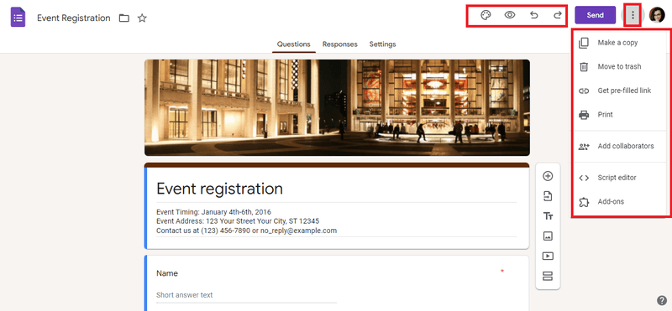The height and width of the screenshot is (311, 672).
Task: Click the puzzle piece add-ons icon
Action: point(584,202)
